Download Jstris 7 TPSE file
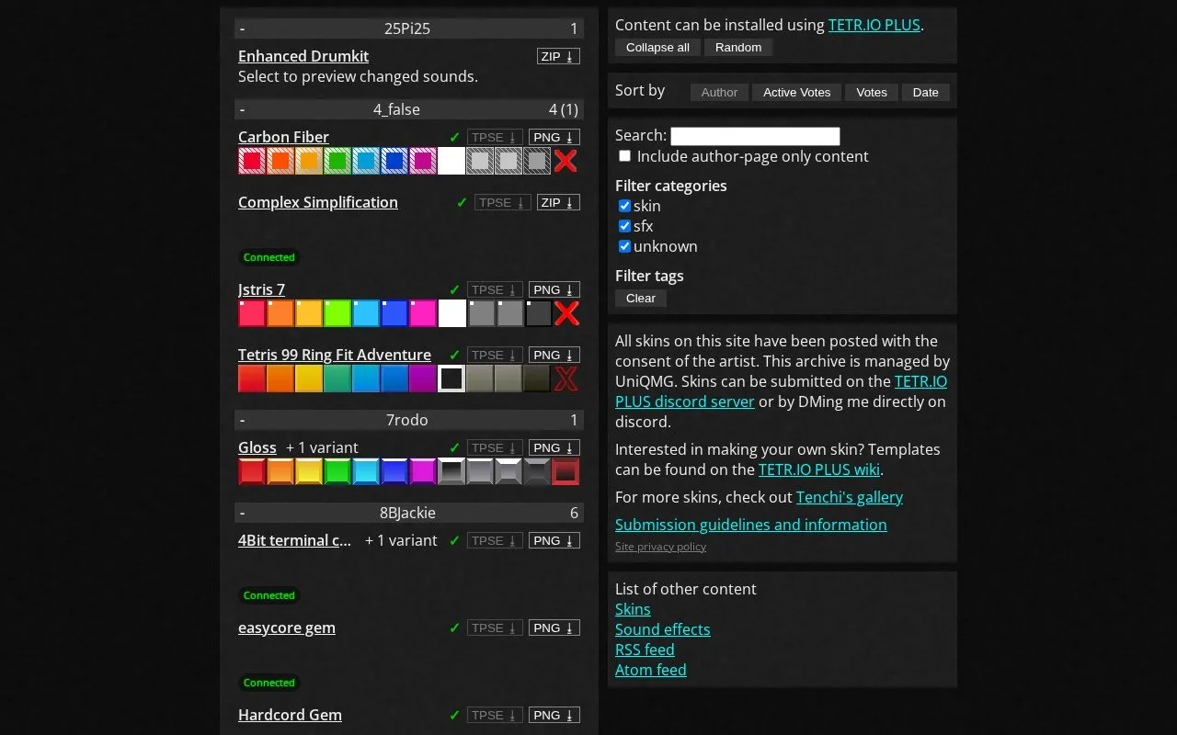1177x735 pixels. [x=495, y=289]
